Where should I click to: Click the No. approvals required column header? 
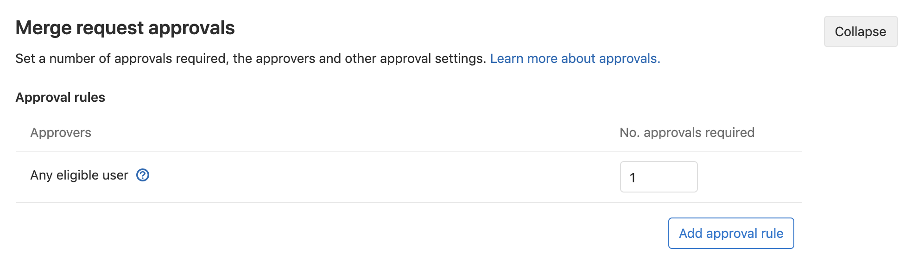687,133
